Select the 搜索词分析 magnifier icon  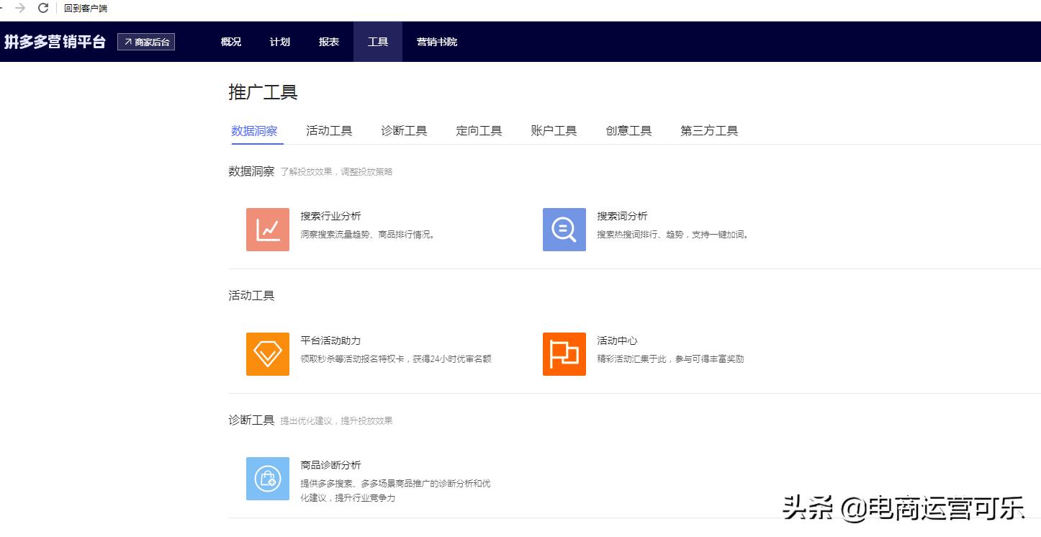[x=564, y=229]
